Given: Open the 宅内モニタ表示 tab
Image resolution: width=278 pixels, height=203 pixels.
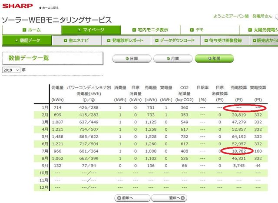Looking at the screenshot, I should coord(150,30).
